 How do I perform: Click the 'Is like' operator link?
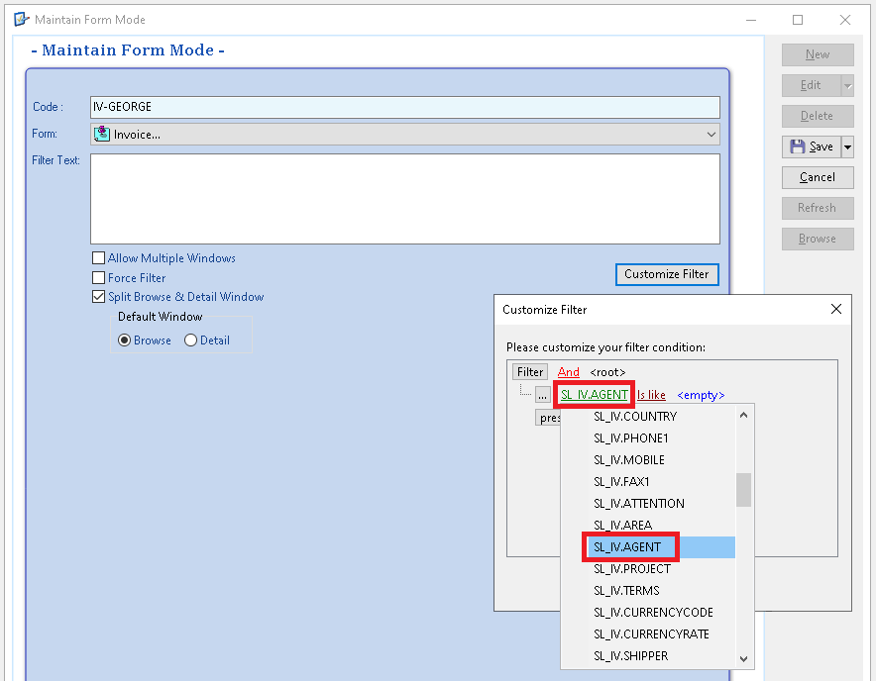(651, 395)
